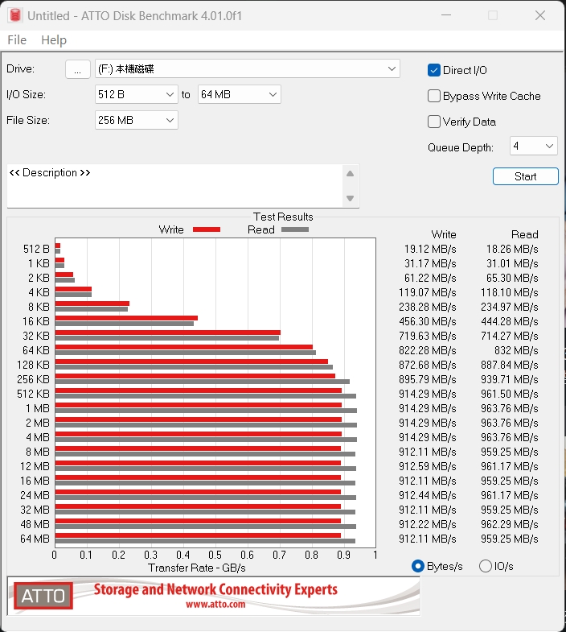Open the File Size 256 MB dropdown

click(x=136, y=120)
